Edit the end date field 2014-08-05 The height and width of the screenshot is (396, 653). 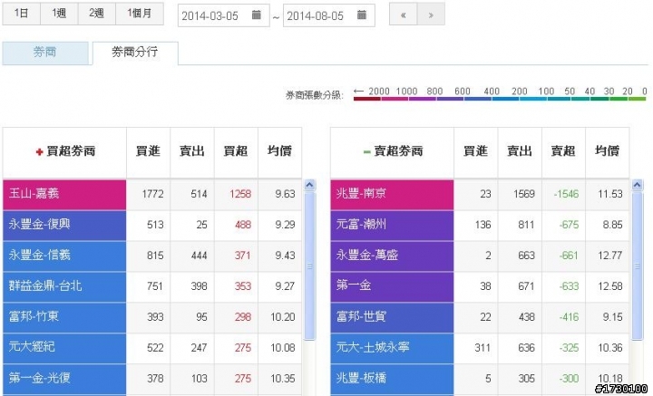pyautogui.click(x=329, y=15)
